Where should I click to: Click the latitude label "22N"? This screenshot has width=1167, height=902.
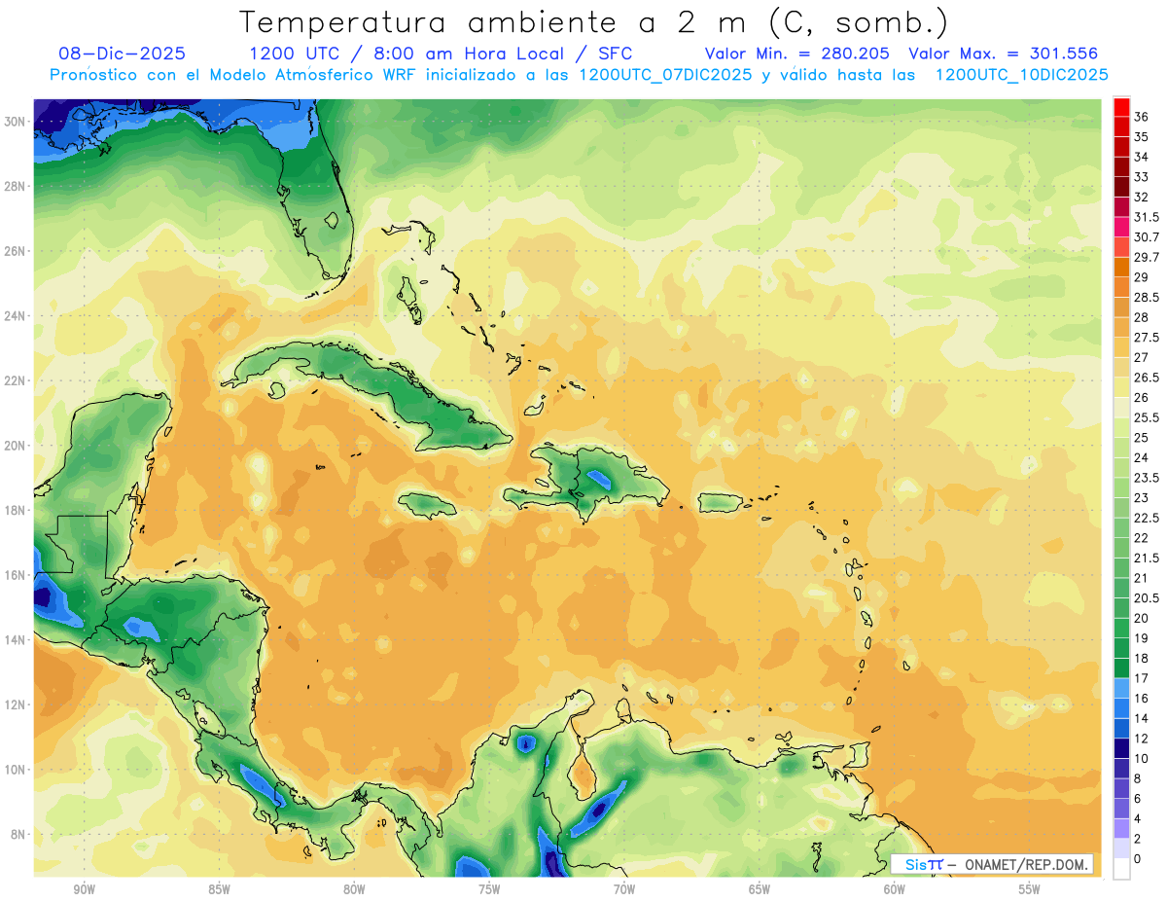15,380
